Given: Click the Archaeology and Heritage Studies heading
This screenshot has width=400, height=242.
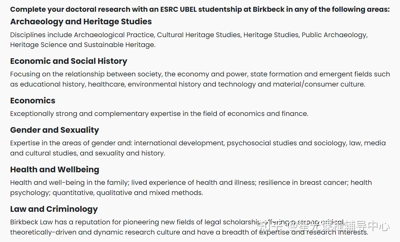Looking at the screenshot, I should [x=81, y=22].
